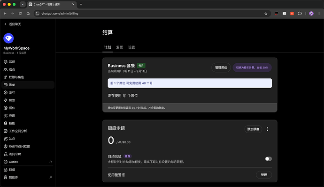Image resolution: width=324 pixels, height=187 pixels.
Task: Open the 插件 plugins page
Action: tap(28, 108)
